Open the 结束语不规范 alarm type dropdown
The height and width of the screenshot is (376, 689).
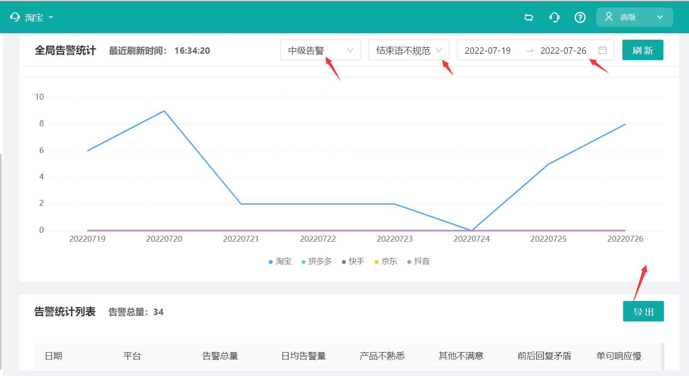409,50
